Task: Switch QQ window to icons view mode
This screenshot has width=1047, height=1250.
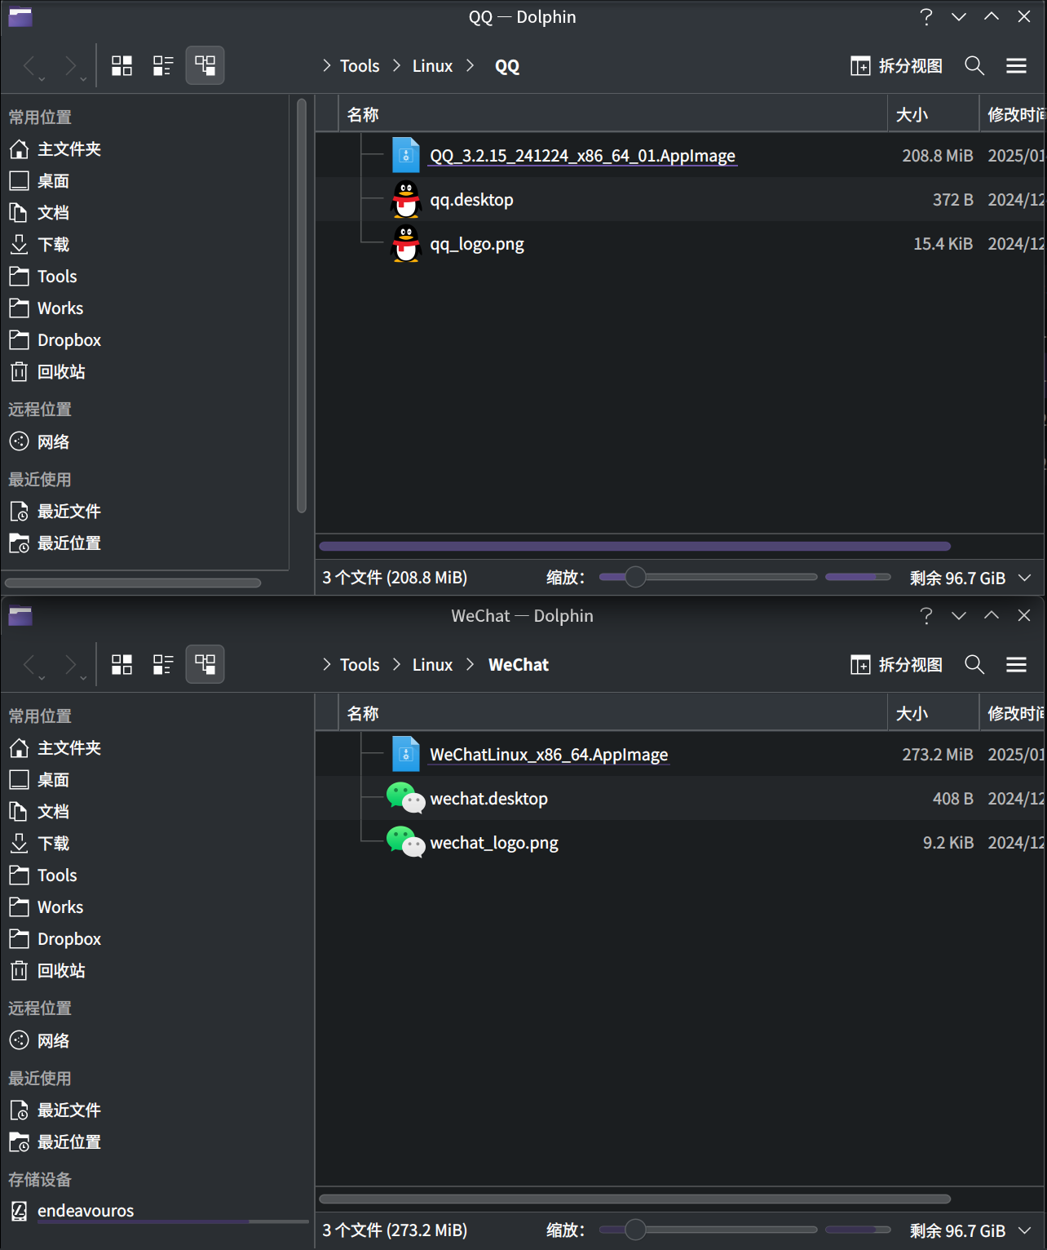Action: click(121, 66)
